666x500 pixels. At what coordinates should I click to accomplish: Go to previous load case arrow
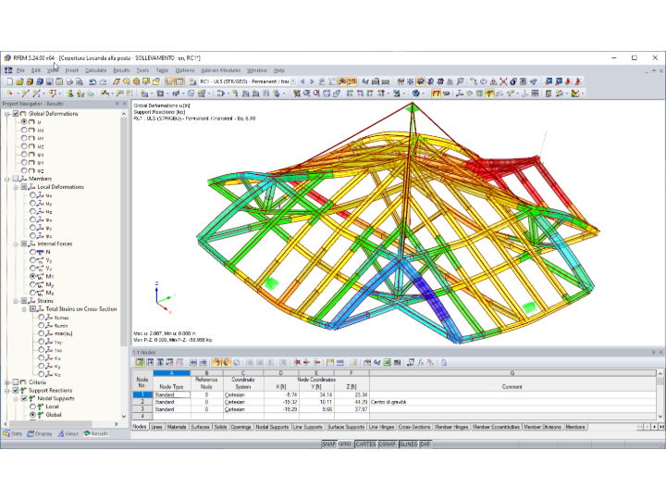point(302,81)
